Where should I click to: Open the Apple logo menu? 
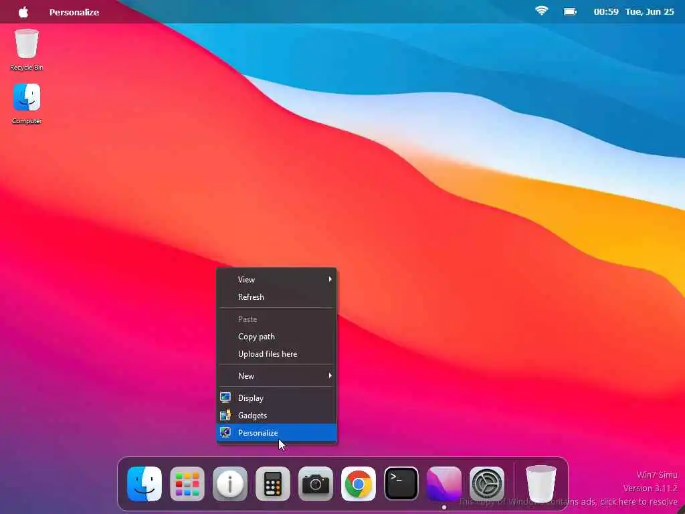coord(23,12)
